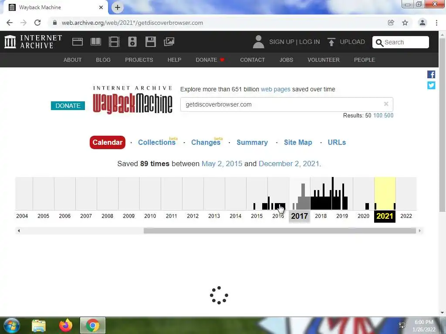Click the Internet Archive Search field
This screenshot has height=334, width=446.
[x=401, y=42]
